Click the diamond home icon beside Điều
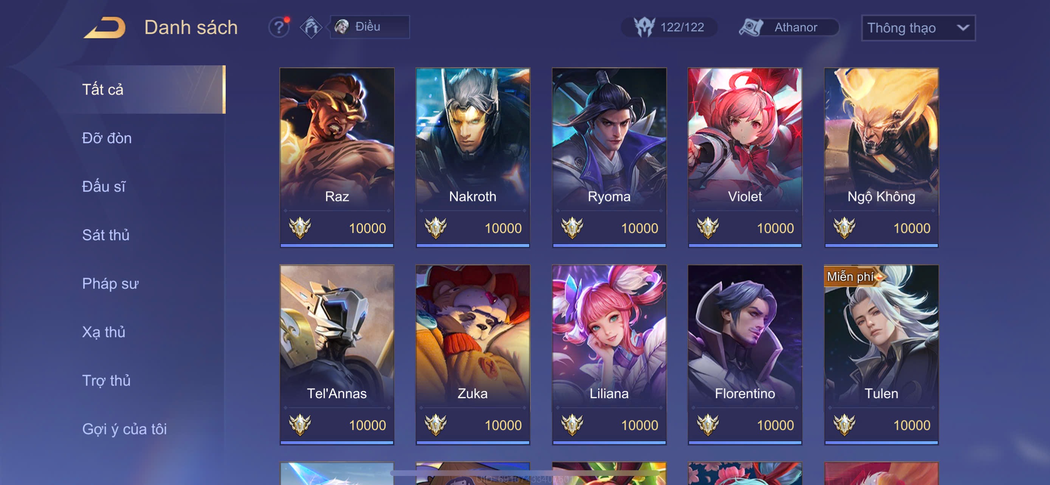This screenshot has height=485, width=1050. [311, 27]
